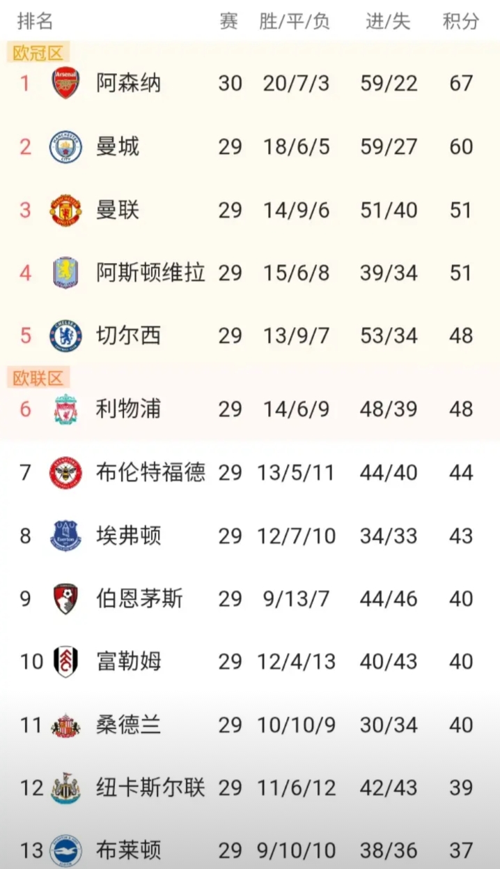Click the Brighton club crest
Screen dimensions: 500x869
pos(65,851)
